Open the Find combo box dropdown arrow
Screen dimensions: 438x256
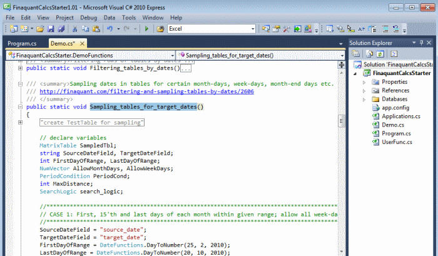click(253, 29)
